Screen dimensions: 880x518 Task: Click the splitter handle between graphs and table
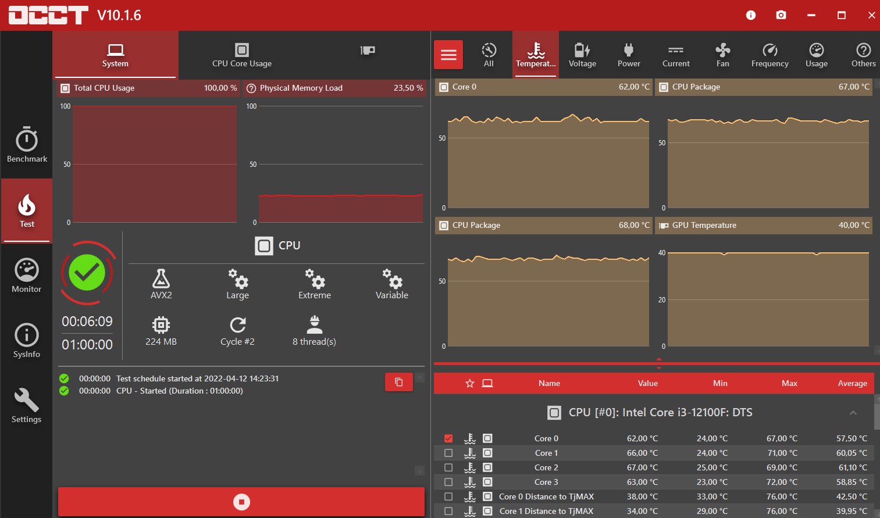coord(658,363)
